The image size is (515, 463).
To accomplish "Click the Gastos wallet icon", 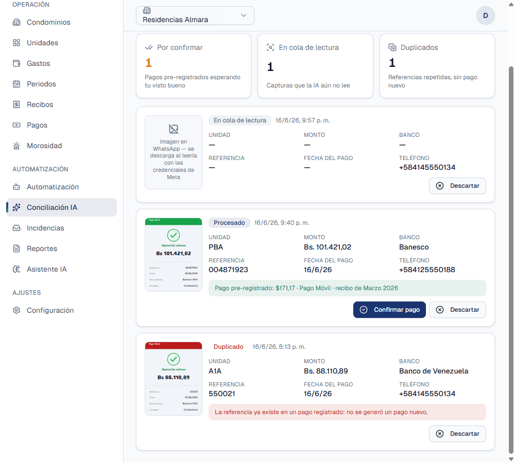I will point(16,63).
